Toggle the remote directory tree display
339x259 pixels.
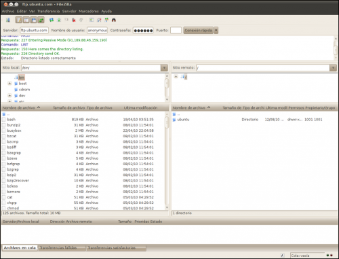coord(34,20)
